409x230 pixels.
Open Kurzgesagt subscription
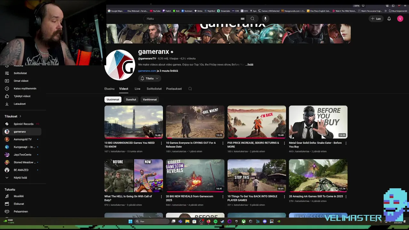(x=22, y=147)
